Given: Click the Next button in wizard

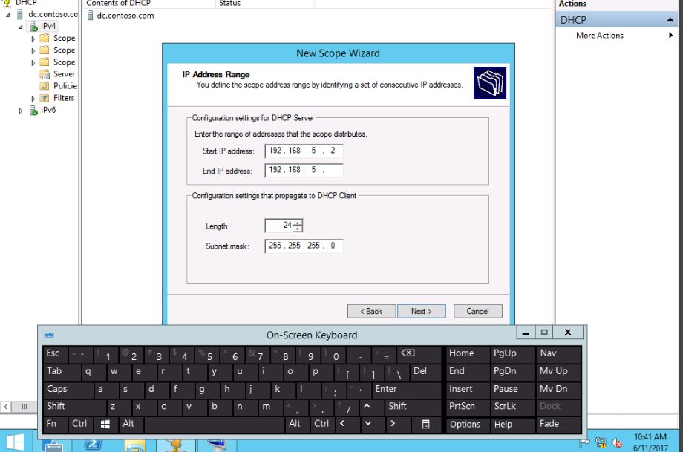Looking at the screenshot, I should point(422,311).
